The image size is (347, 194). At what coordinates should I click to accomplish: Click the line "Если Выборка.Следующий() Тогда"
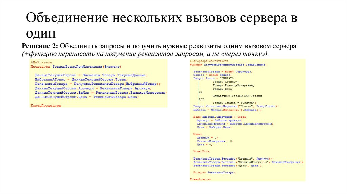pyautogui.click(x=220, y=117)
